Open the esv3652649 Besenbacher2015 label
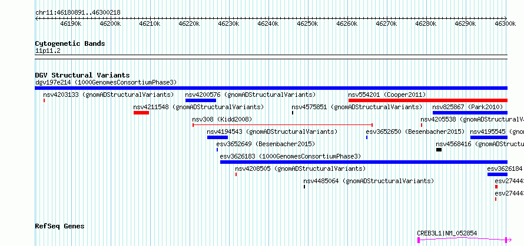The height and width of the screenshot is (246, 524). point(266,144)
